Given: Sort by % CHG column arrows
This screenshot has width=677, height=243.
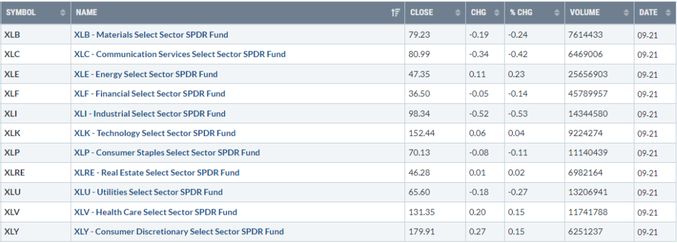Looking at the screenshot, I should click(x=557, y=13).
